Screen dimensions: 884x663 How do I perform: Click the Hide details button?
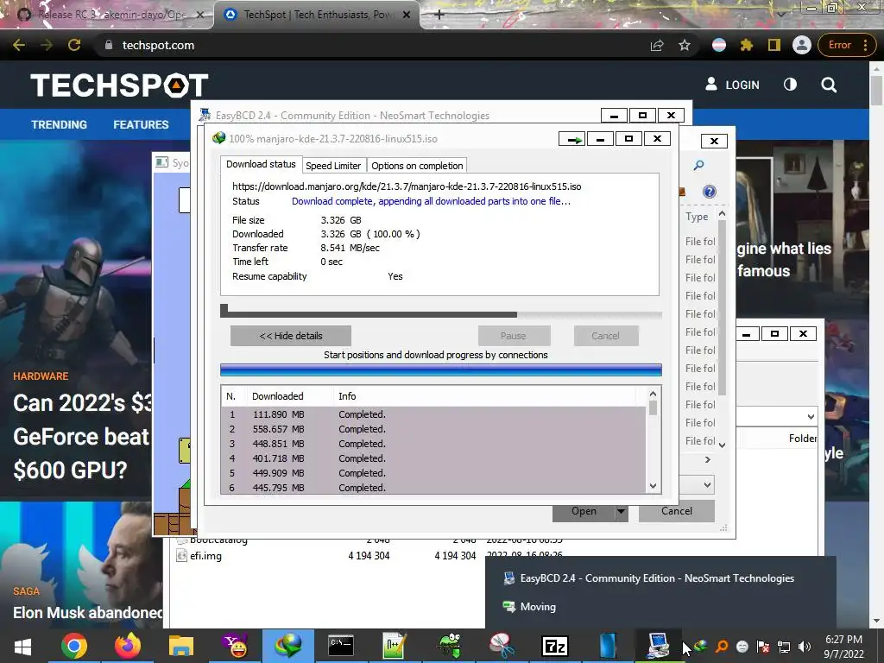tap(291, 336)
